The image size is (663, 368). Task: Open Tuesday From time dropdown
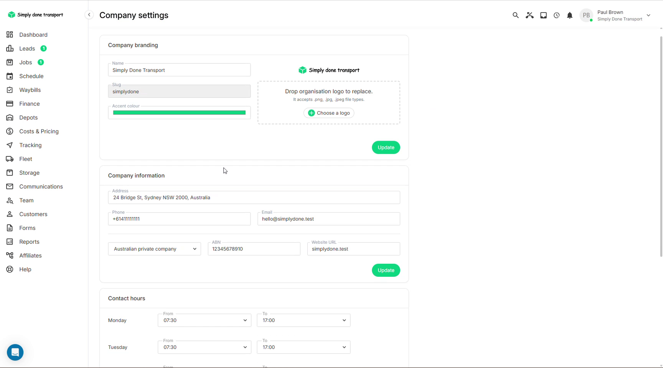pyautogui.click(x=205, y=347)
